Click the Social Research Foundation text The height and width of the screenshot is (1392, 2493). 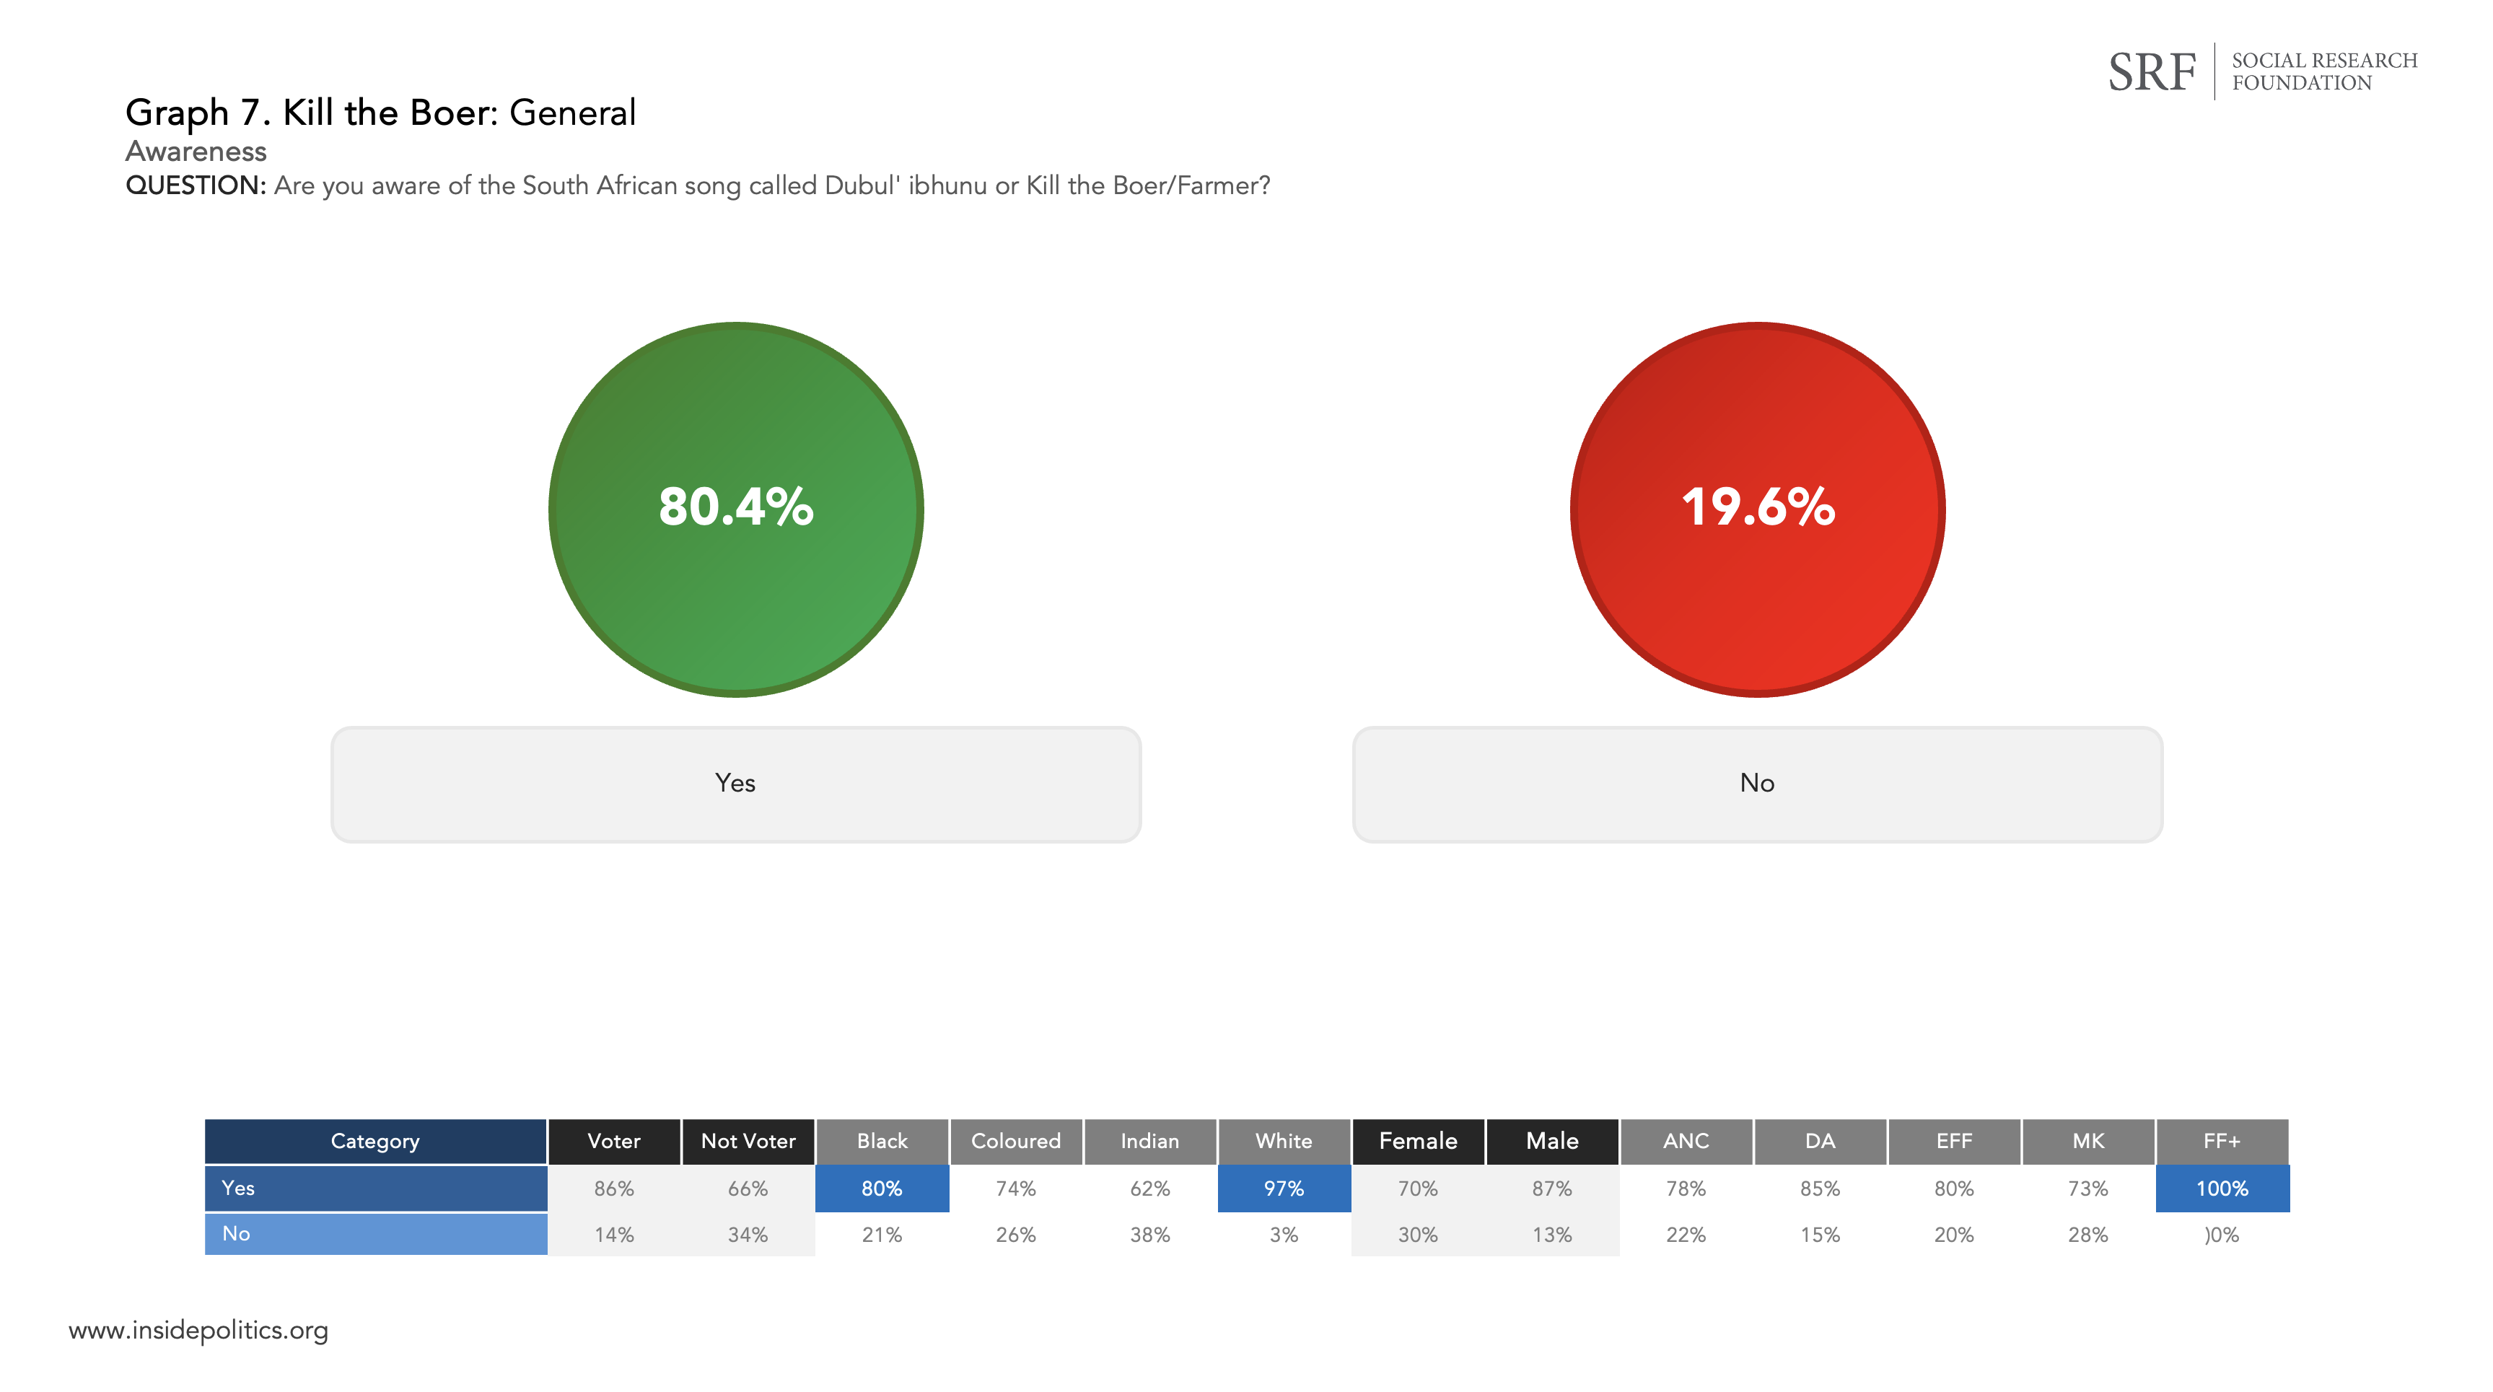click(2323, 71)
